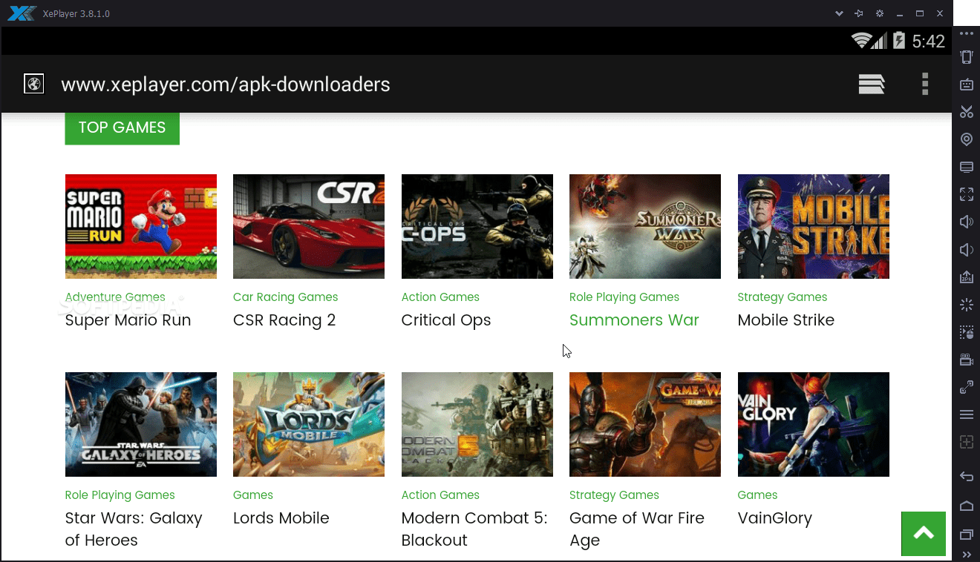Click Modern Combat 5: Blackout title

[x=474, y=529]
